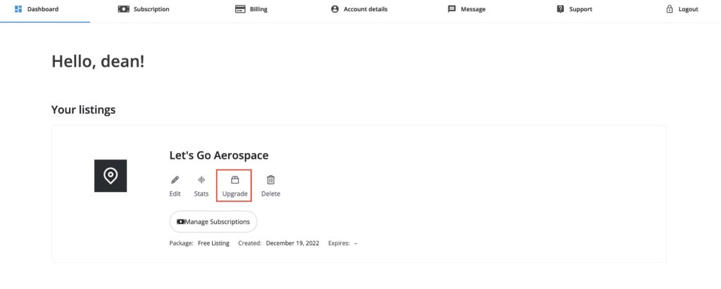Click the Billing credit card icon
The height and width of the screenshot is (289, 721).
tap(240, 9)
